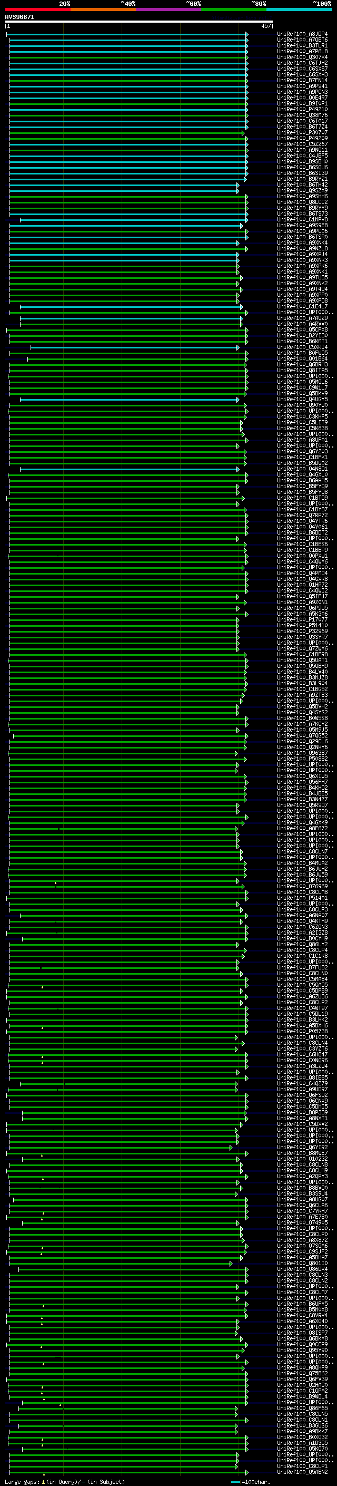Viewport: 337px width, 1486px height.
Task: Open the UniRef100_P49210 hit label
Action: 302,110
